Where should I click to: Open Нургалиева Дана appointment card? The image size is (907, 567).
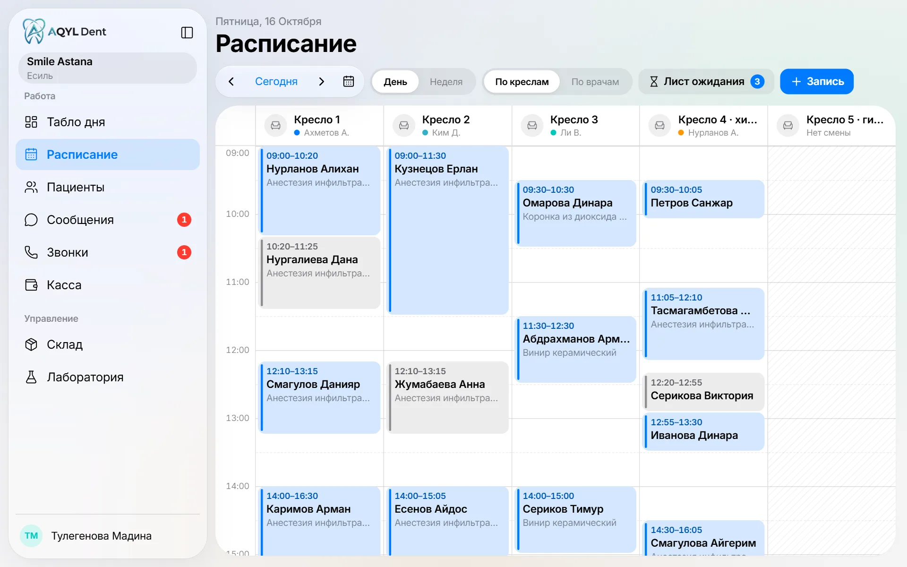(x=320, y=273)
